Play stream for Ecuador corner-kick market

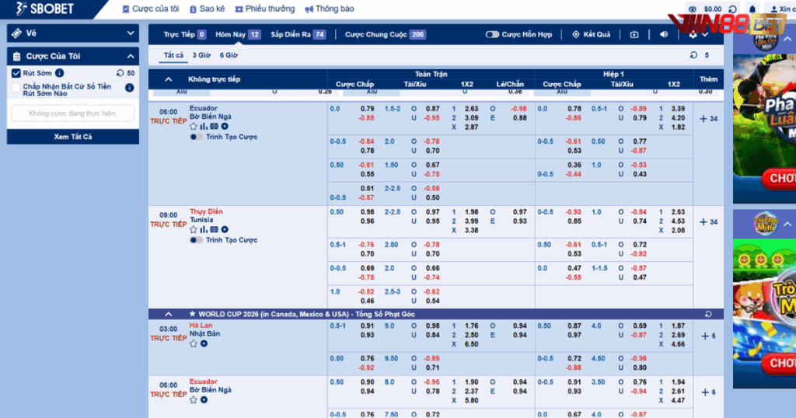[x=204, y=399]
